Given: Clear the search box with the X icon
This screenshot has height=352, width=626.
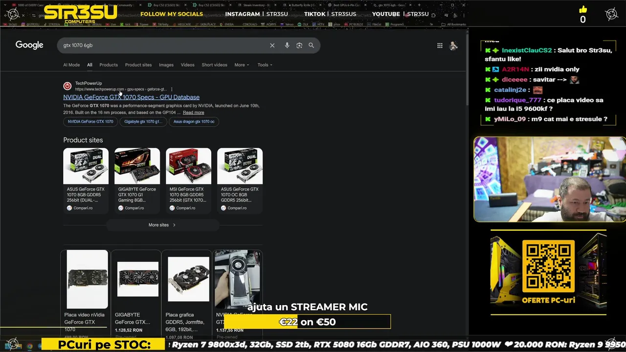Looking at the screenshot, I should click(272, 45).
